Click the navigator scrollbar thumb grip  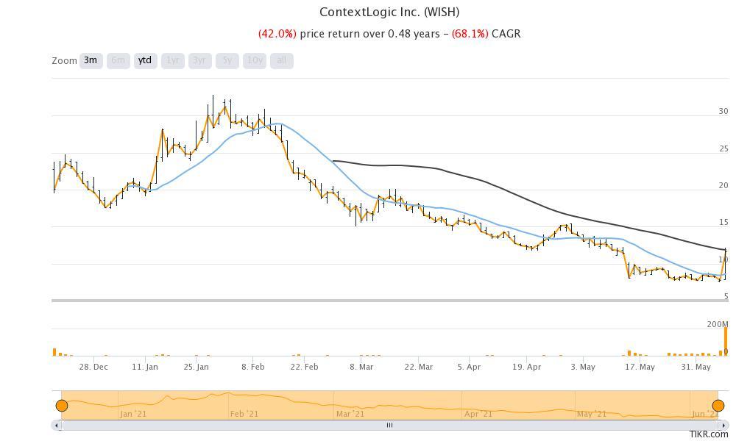[x=389, y=426]
